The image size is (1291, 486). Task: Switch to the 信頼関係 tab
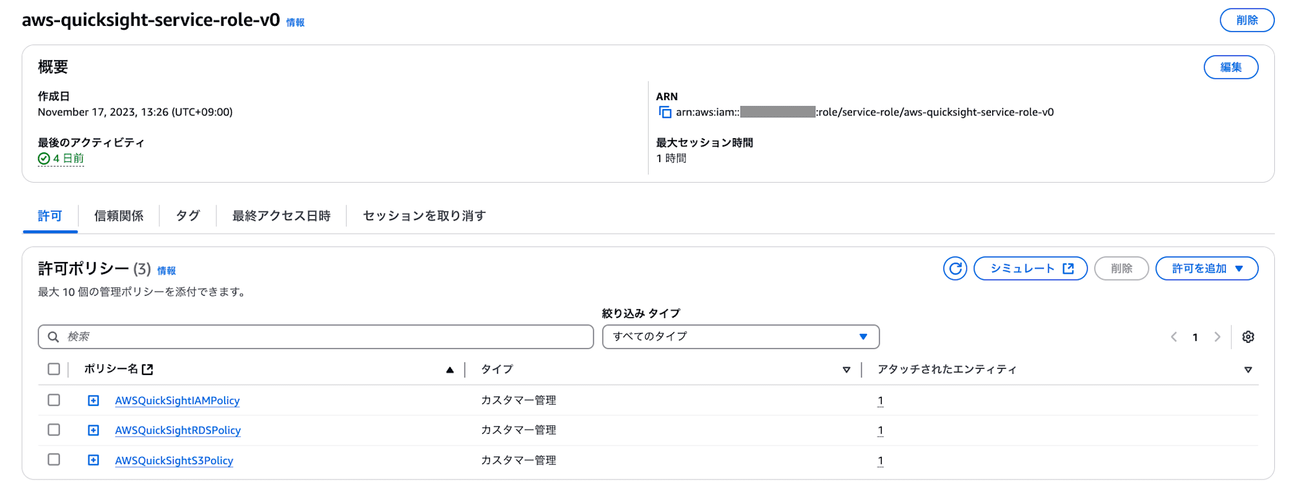pos(119,216)
